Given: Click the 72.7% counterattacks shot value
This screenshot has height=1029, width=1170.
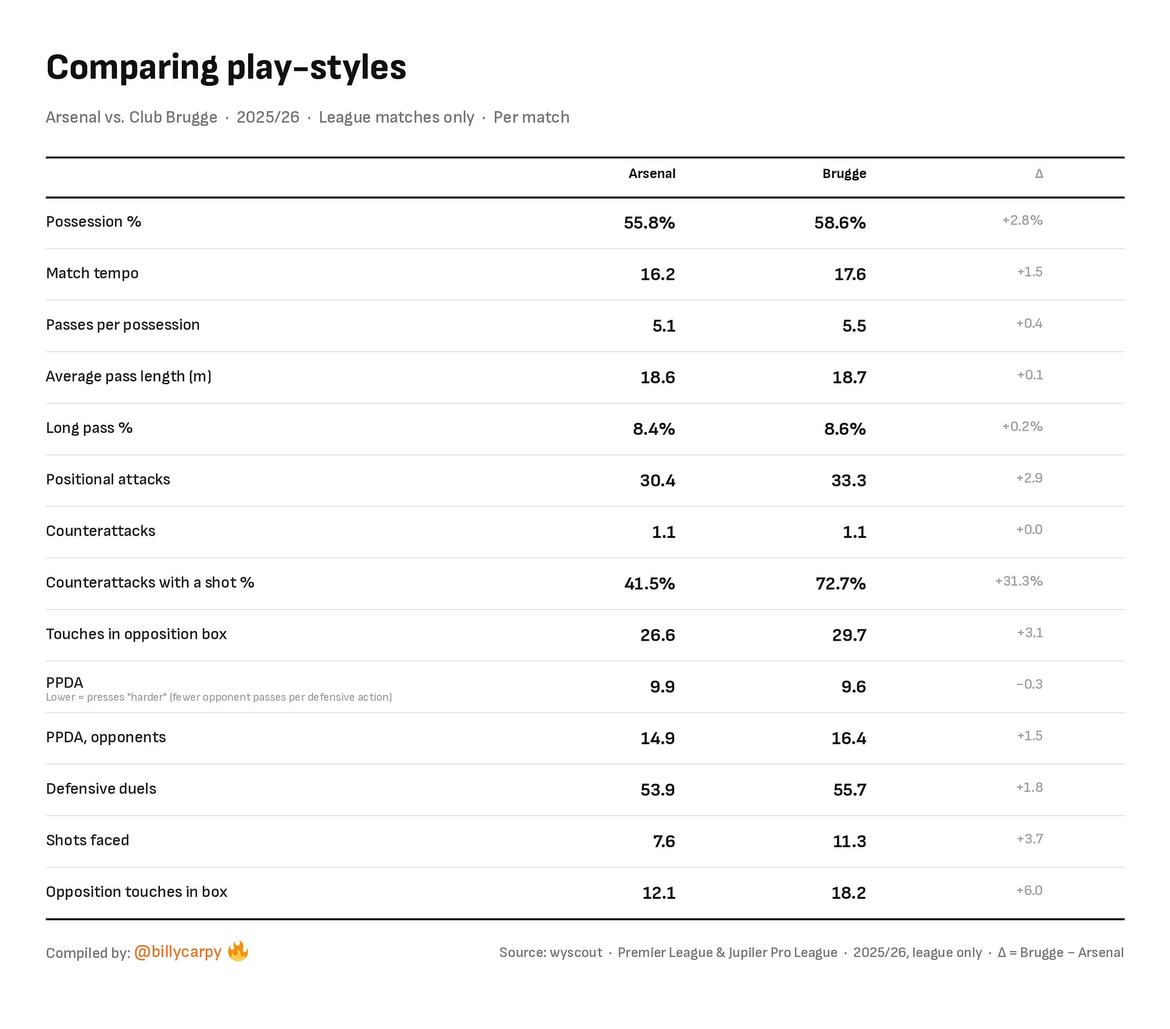Looking at the screenshot, I should 840,583.
